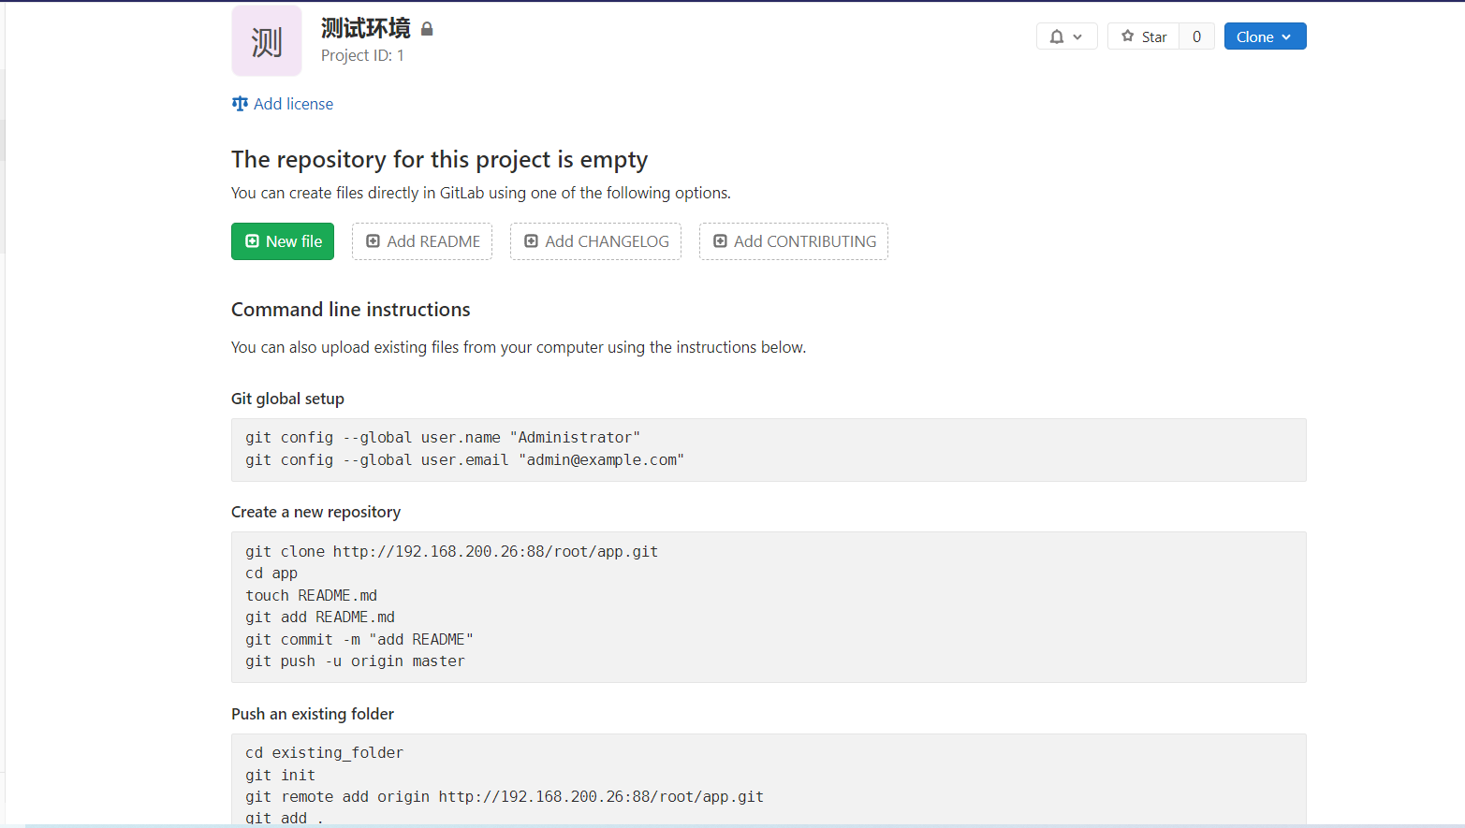The width and height of the screenshot is (1465, 828).
Task: Click the 'git push -u origin master' line
Action: [355, 661]
